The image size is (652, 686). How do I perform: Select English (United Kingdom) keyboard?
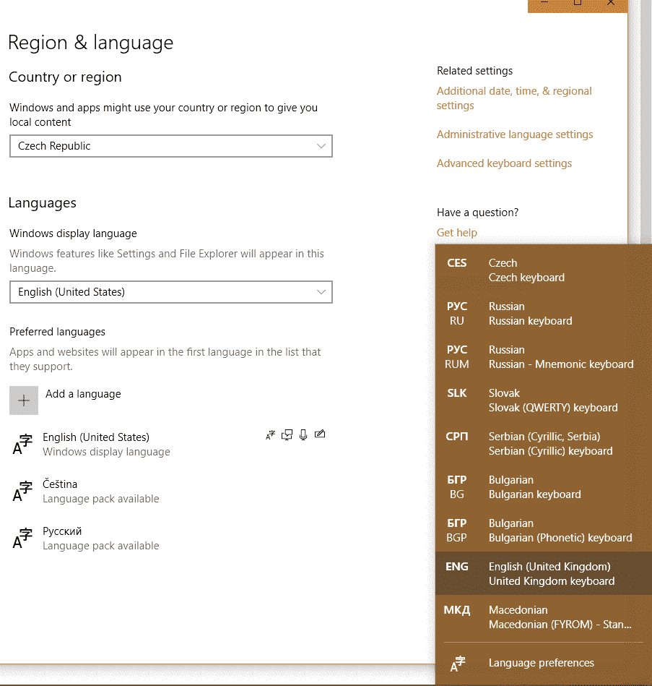[x=544, y=573]
